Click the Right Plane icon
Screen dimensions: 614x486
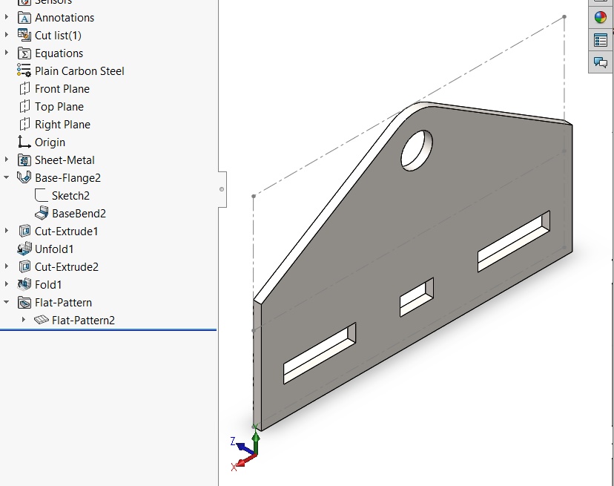[24, 125]
